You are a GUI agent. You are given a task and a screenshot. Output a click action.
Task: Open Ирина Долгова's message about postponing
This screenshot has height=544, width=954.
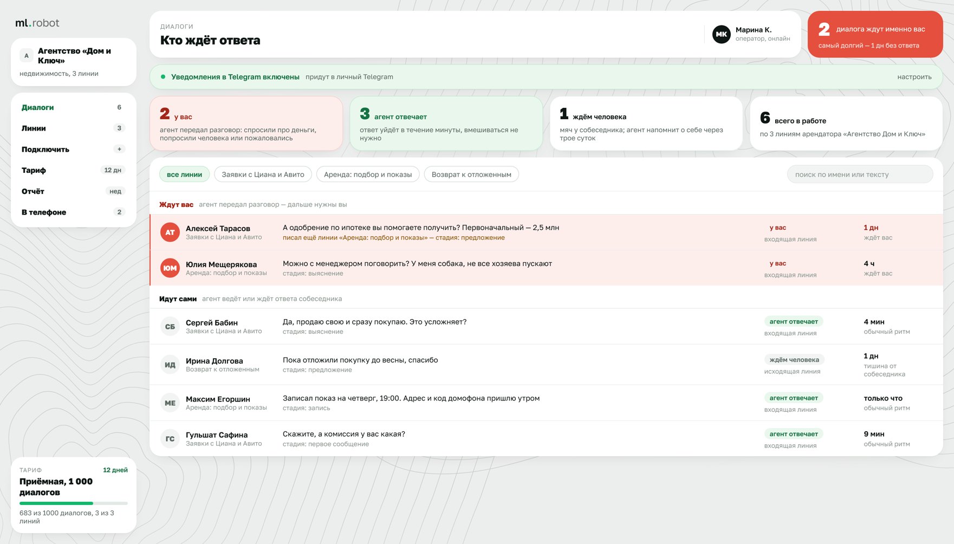(x=360, y=360)
